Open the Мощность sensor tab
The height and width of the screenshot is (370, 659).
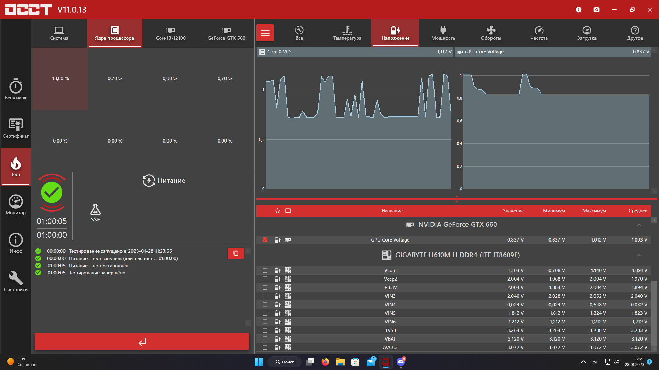(x=443, y=33)
